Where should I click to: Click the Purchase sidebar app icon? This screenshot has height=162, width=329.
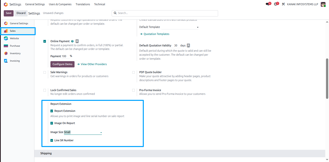pos(6,46)
